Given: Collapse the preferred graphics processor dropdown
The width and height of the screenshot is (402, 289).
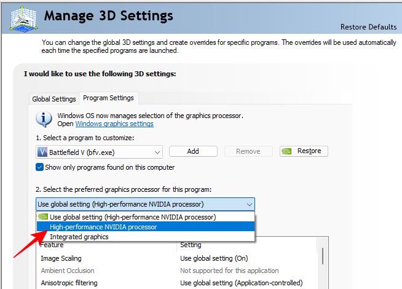Looking at the screenshot, I should click(x=249, y=204).
